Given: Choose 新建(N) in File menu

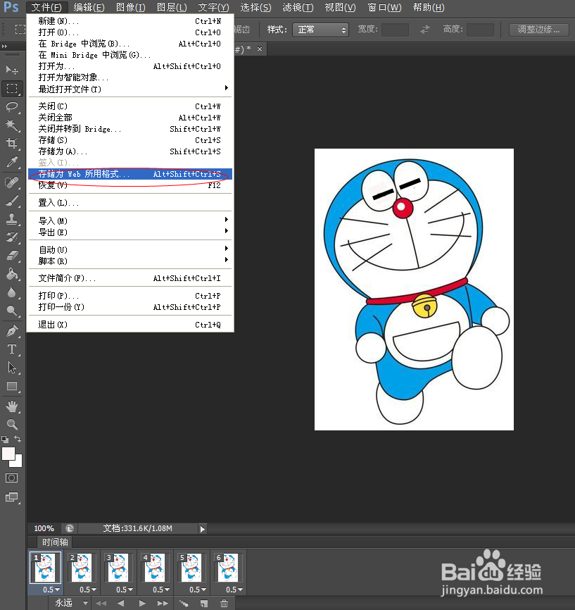Looking at the screenshot, I should point(130,21).
